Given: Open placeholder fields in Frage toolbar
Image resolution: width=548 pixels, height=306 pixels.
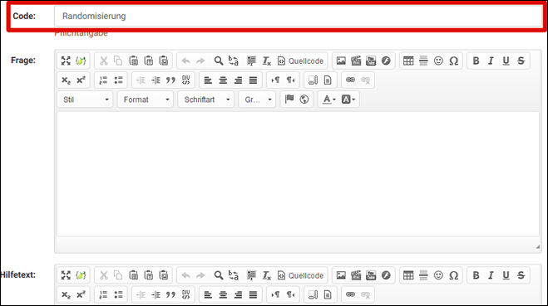Looking at the screenshot, I should (x=81, y=61).
